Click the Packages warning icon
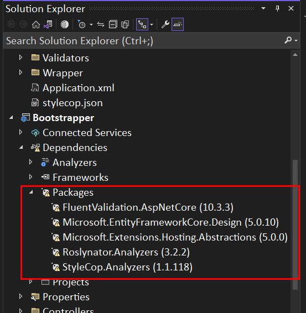Viewport: 306px width, 313px height. (x=46, y=192)
